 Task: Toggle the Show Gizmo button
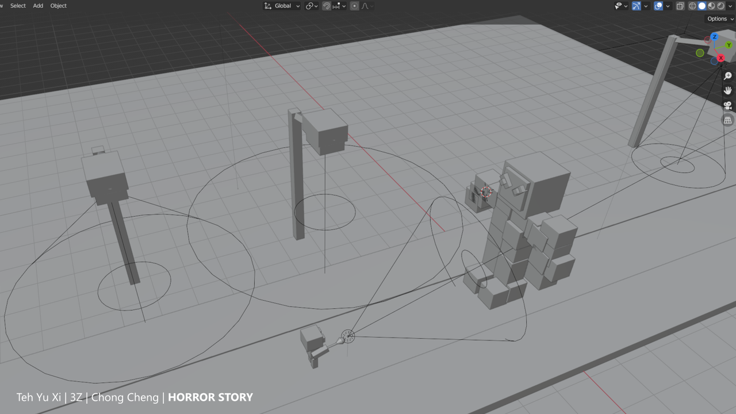click(637, 6)
